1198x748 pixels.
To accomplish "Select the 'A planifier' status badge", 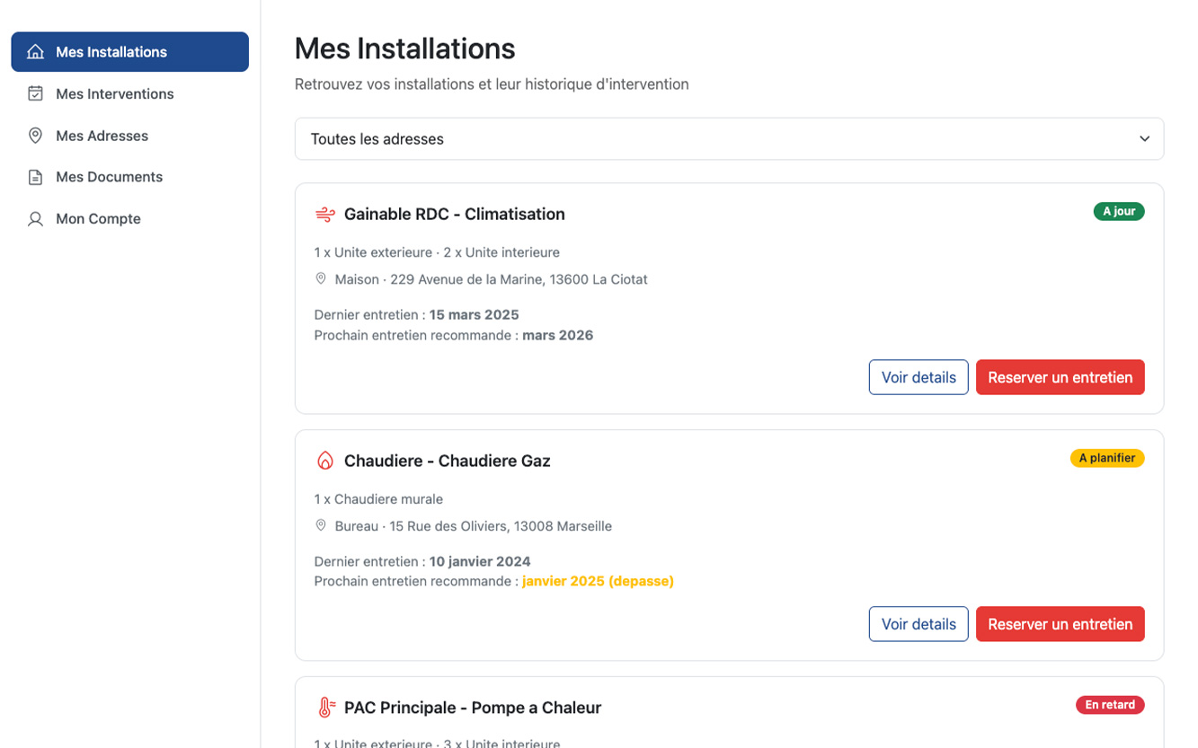I will coord(1107,458).
